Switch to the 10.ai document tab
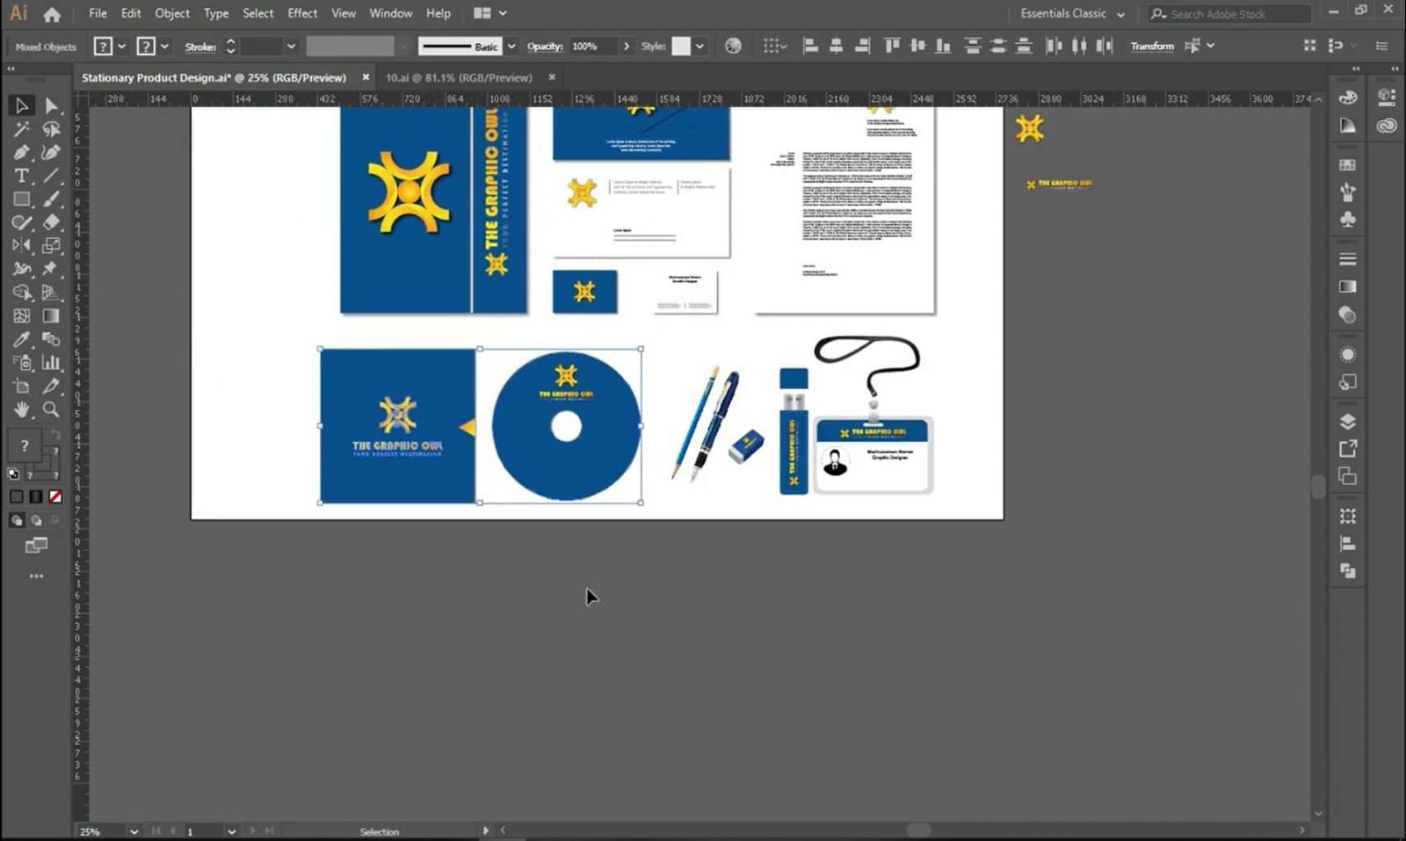Viewport: 1406px width, 841px height. coord(459,77)
